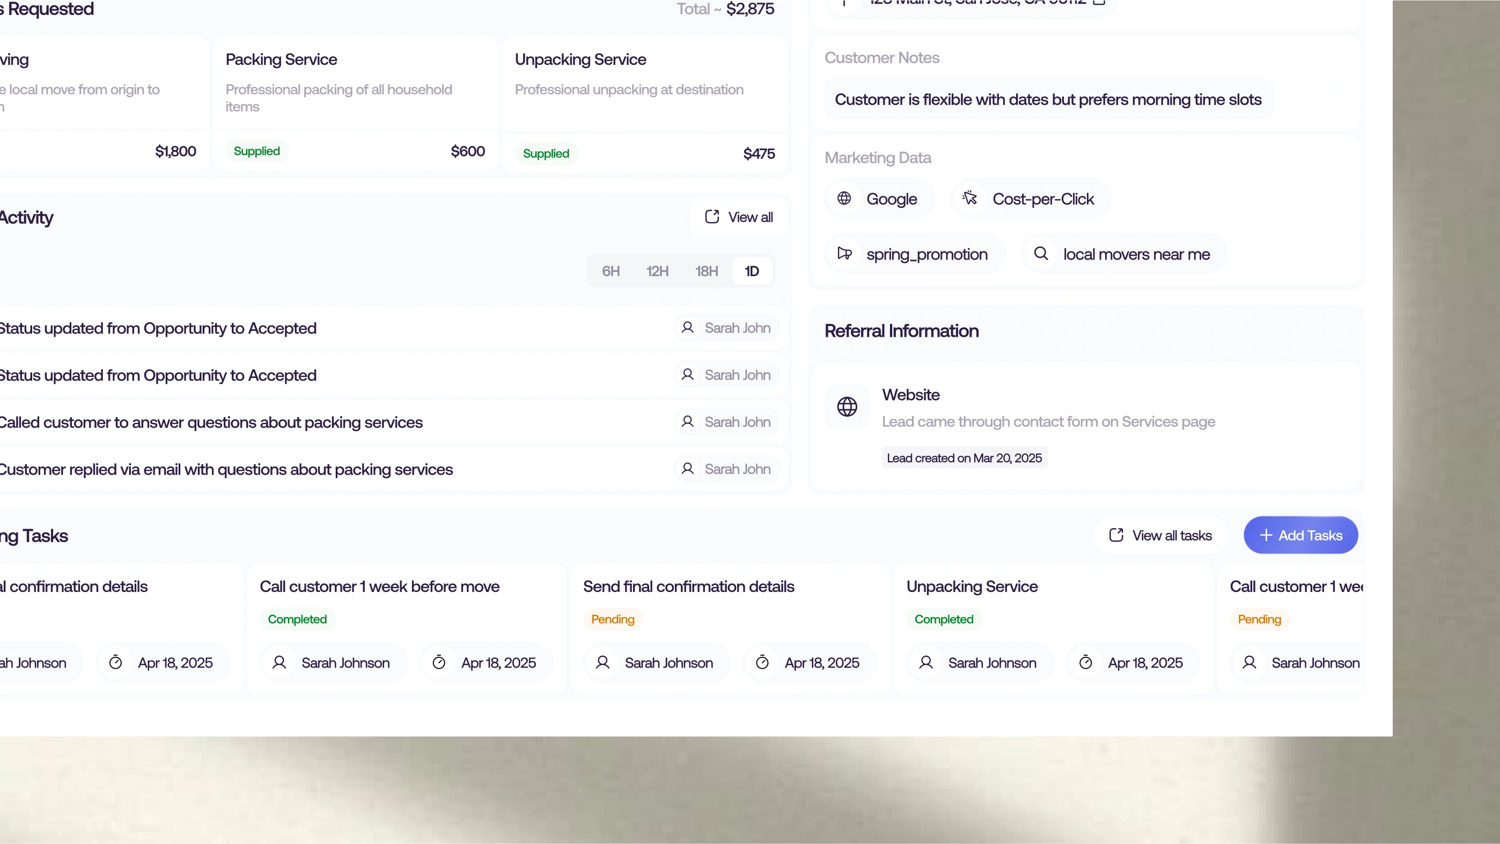This screenshot has height=844, width=1500.
Task: Click the Customer Notes text about morning slots
Action: pos(1048,100)
